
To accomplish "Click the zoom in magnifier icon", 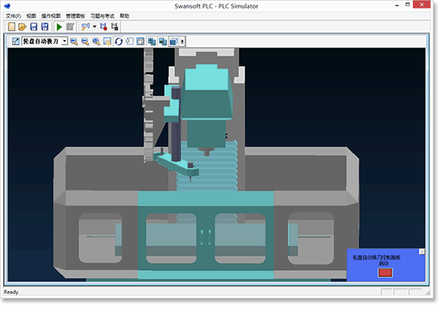I will tap(74, 42).
